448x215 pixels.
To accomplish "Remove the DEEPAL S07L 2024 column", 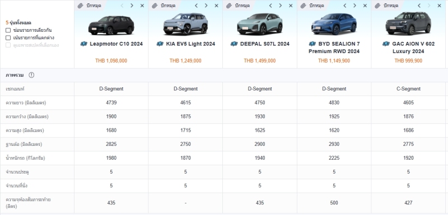I will (291, 6).
